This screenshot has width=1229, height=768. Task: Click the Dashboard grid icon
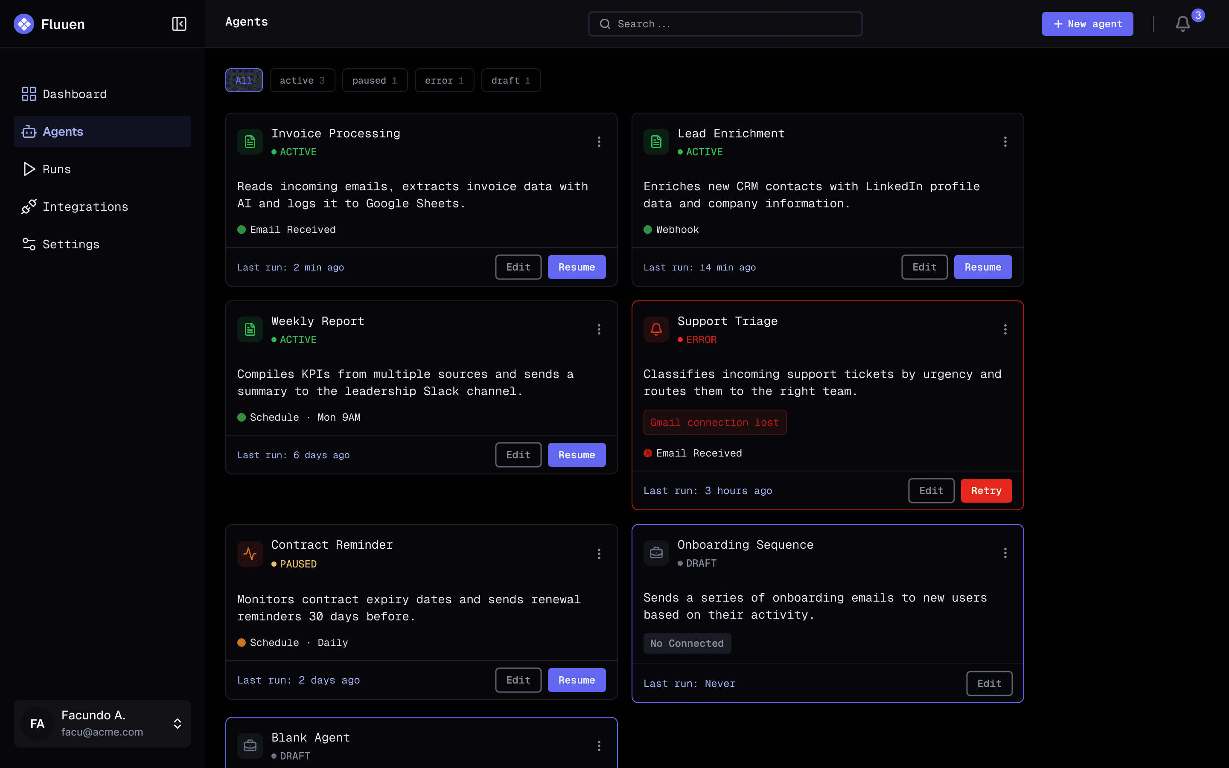29,94
